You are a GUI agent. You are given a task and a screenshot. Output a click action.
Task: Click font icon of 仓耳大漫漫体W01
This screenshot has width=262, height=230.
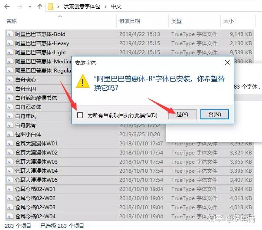pyautogui.click(x=10, y=143)
